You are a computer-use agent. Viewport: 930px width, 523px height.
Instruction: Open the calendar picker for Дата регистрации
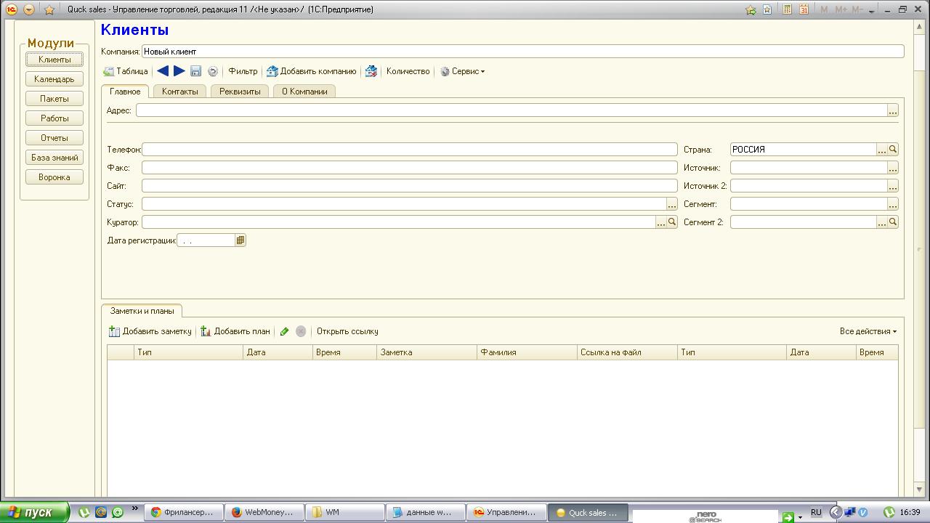tap(240, 240)
